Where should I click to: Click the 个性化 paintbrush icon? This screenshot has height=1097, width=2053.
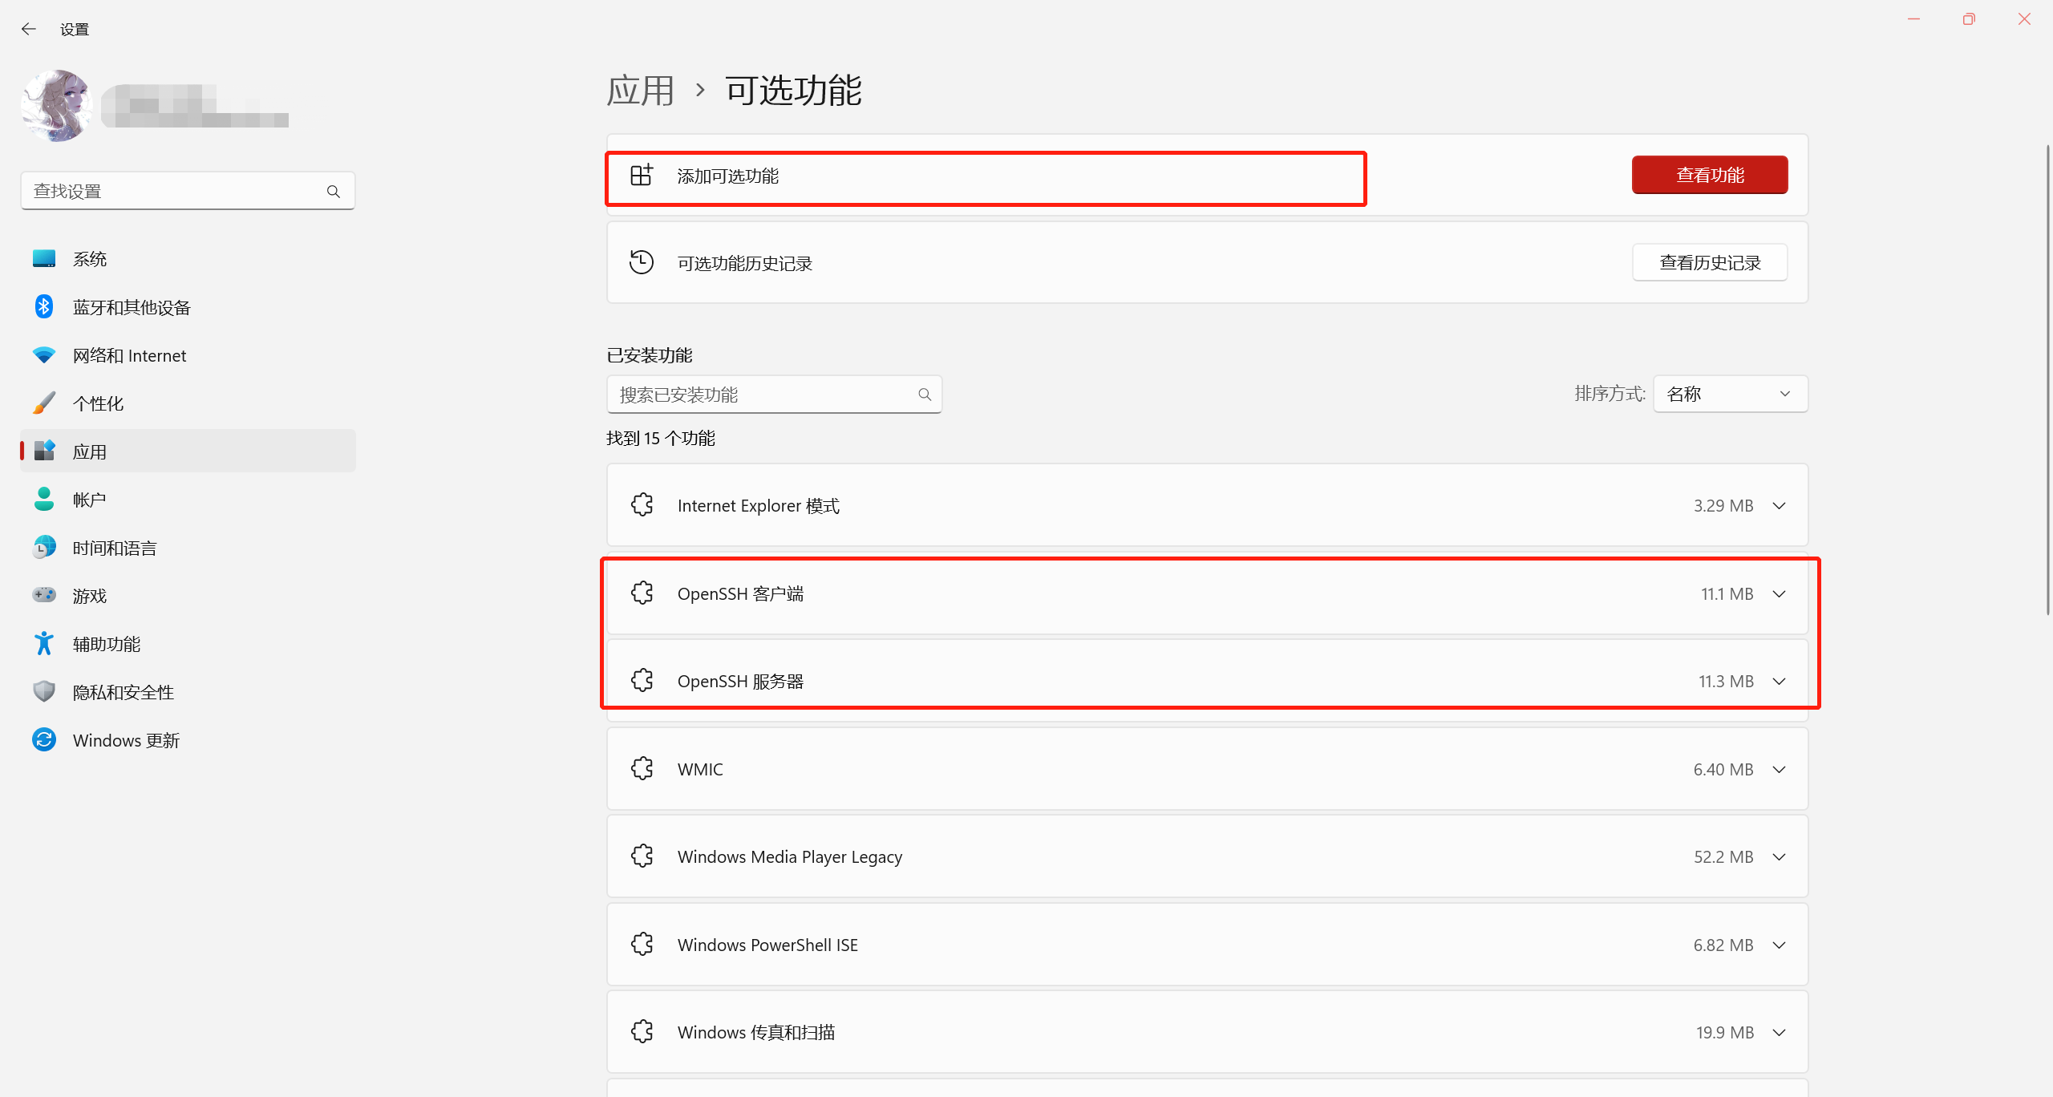[44, 403]
